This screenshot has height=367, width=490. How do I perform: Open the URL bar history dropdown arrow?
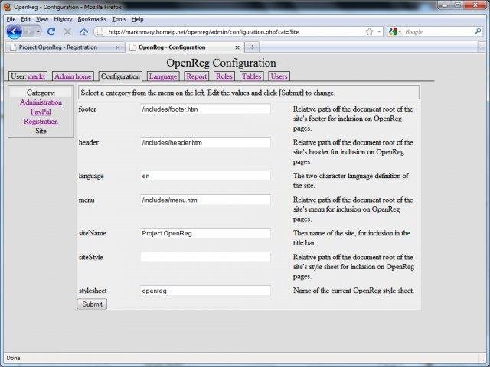(379, 31)
